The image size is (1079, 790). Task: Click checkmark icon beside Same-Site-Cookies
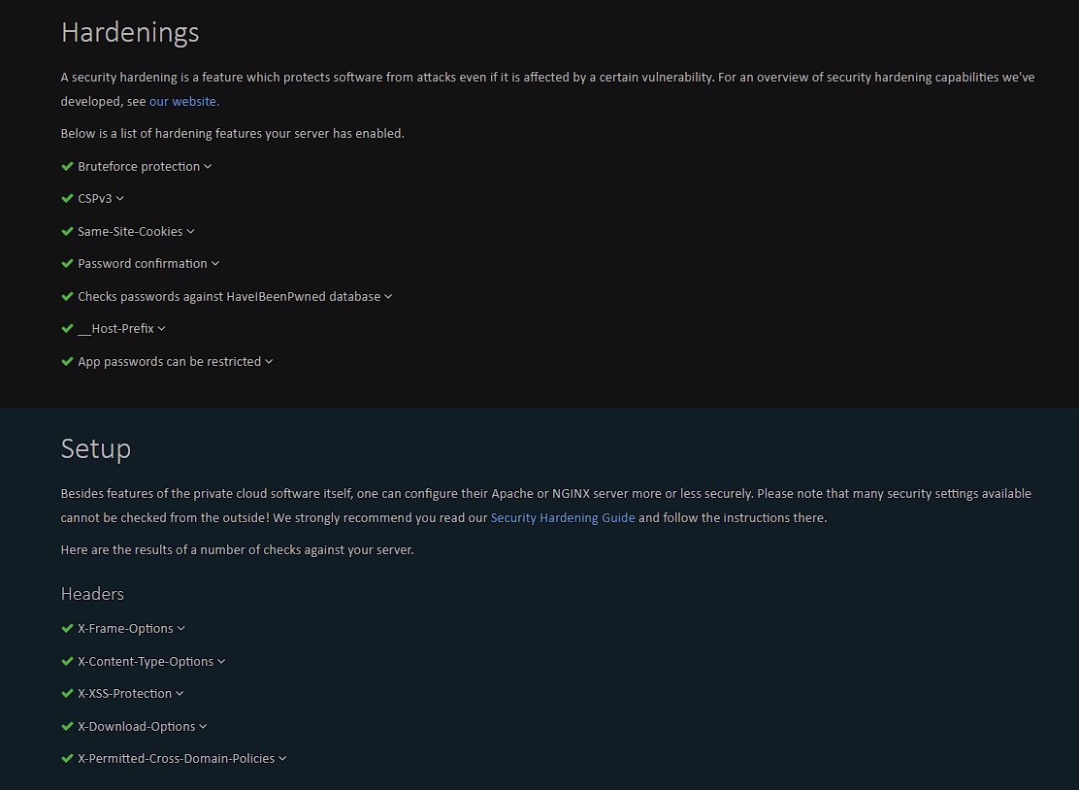[x=67, y=232]
